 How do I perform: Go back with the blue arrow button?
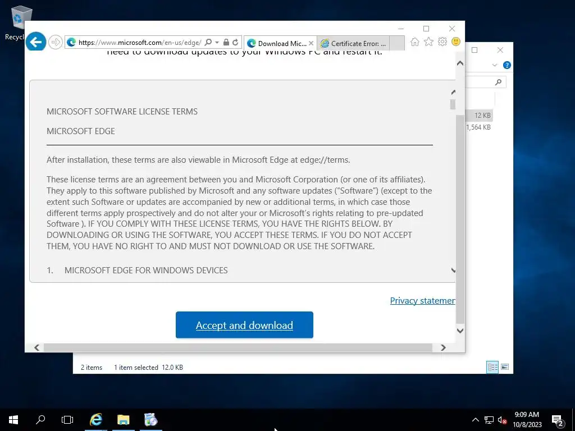coord(36,42)
